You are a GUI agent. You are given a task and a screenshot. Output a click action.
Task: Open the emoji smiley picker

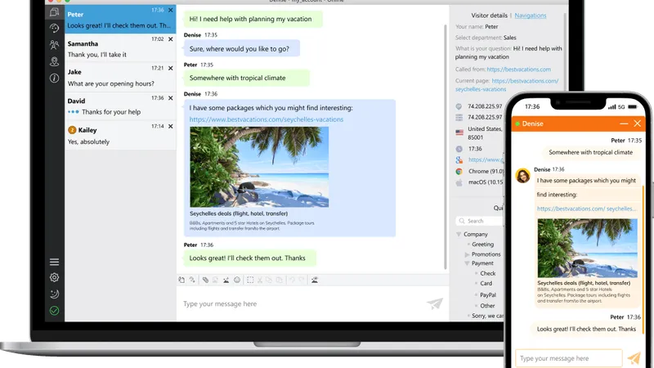(237, 280)
